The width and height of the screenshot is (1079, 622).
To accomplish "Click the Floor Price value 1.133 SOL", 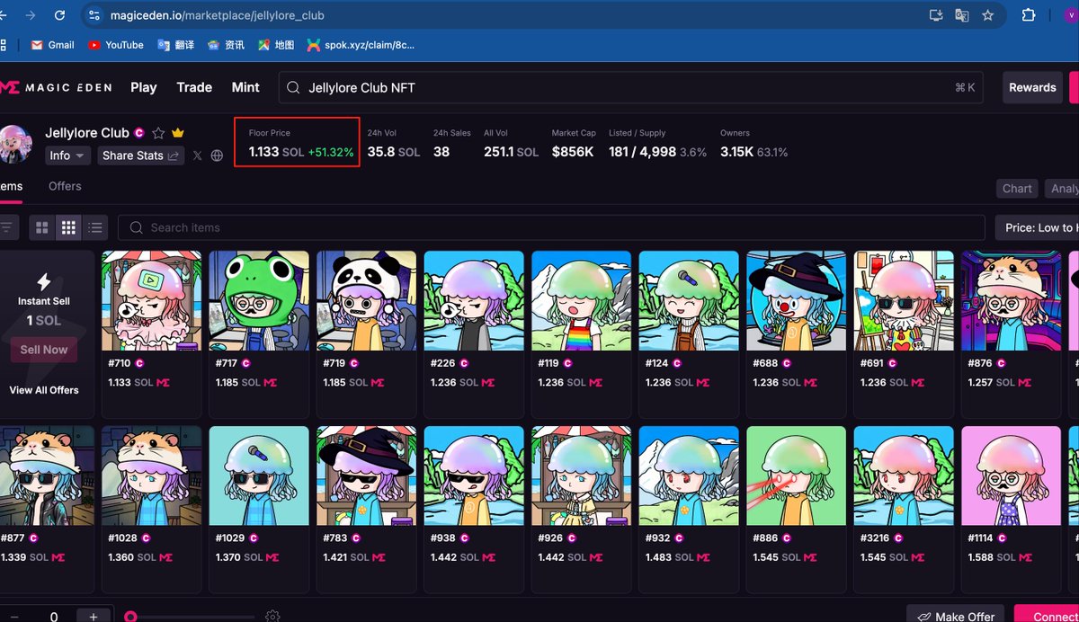I will [276, 153].
